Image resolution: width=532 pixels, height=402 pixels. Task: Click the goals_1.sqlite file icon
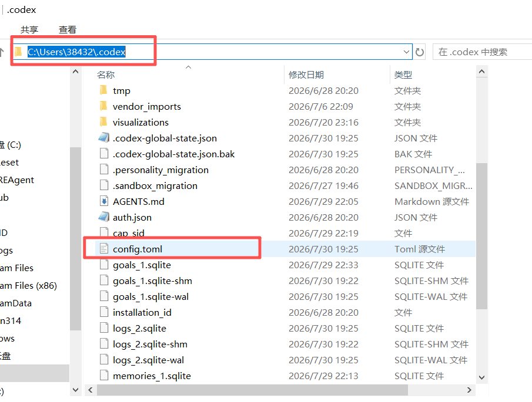coord(104,265)
